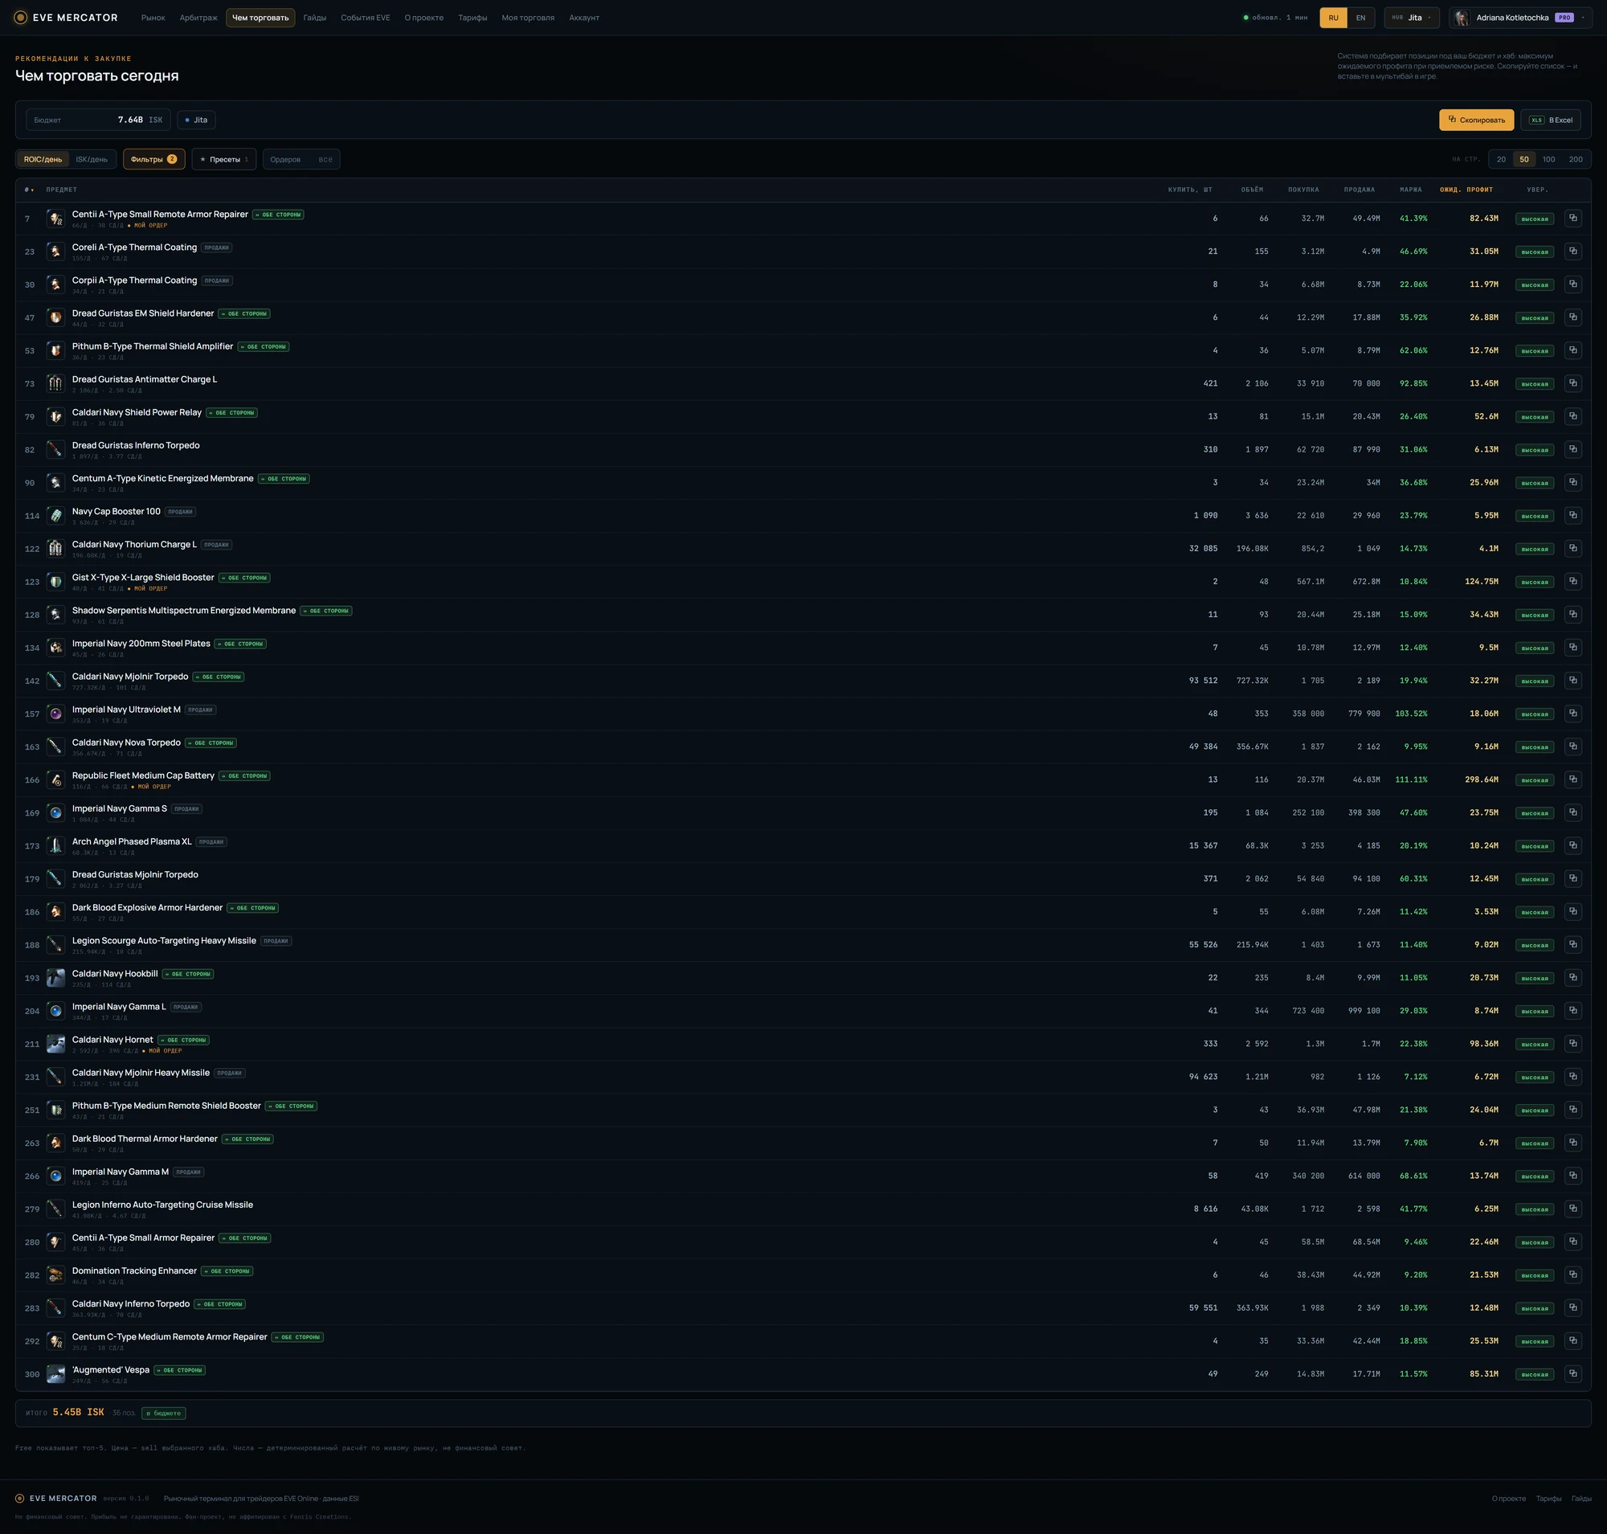This screenshot has height=1534, width=1607.
Task: Open the Аккаунт page in top navigation
Action: [x=584, y=17]
